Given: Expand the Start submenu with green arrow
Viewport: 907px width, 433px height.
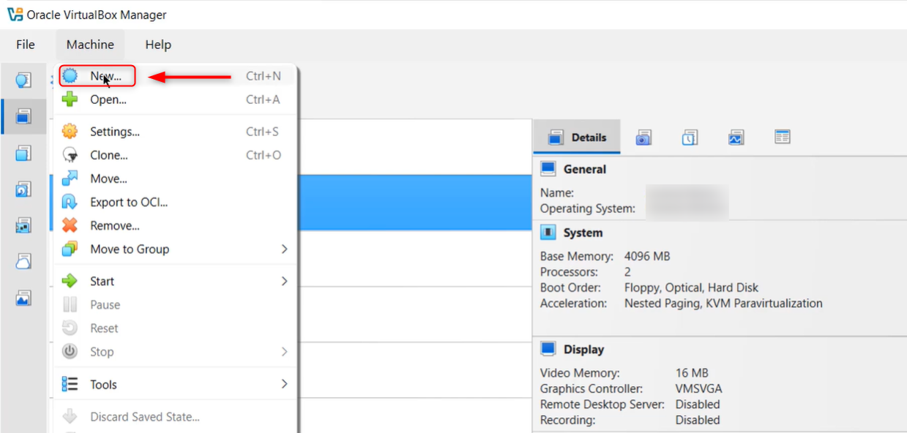Looking at the screenshot, I should [174, 281].
